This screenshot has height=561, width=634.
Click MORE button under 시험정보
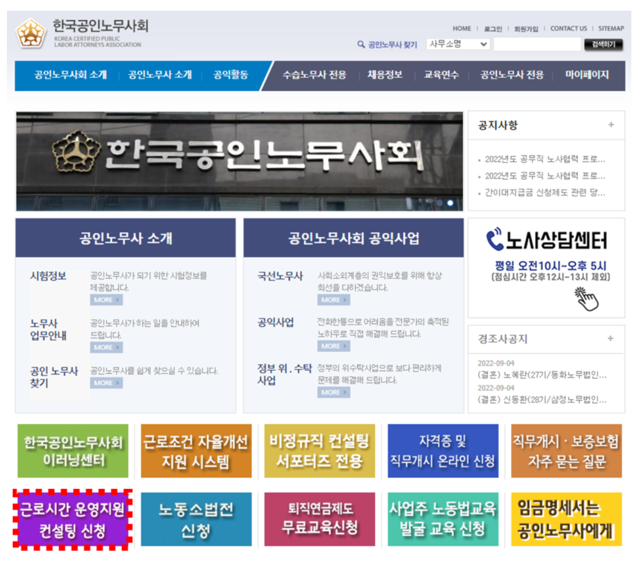(x=107, y=300)
